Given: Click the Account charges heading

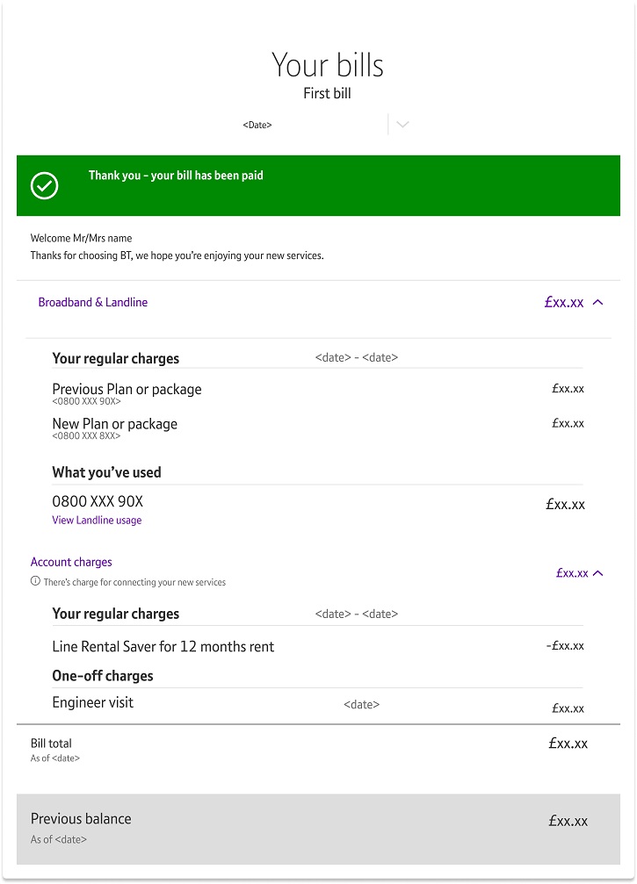Looking at the screenshot, I should pos(71,562).
